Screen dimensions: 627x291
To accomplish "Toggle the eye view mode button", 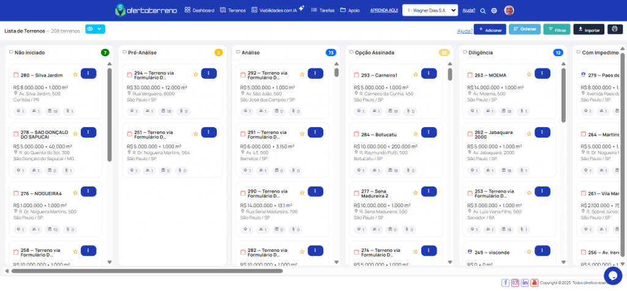I will (x=91, y=29).
